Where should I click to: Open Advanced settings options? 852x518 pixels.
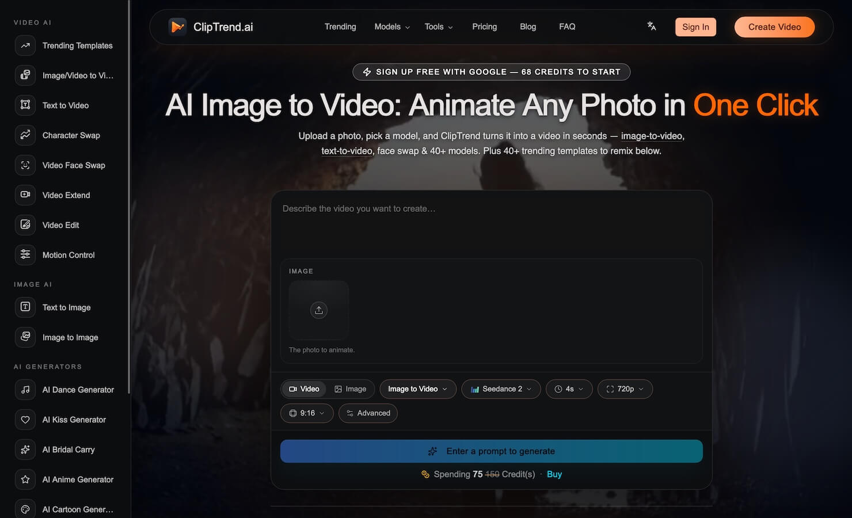pyautogui.click(x=368, y=413)
